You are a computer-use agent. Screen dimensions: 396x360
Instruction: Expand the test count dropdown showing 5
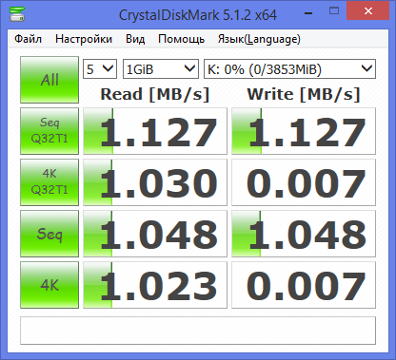(x=100, y=69)
